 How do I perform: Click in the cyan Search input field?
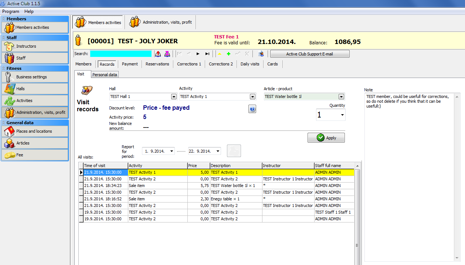[x=121, y=54]
